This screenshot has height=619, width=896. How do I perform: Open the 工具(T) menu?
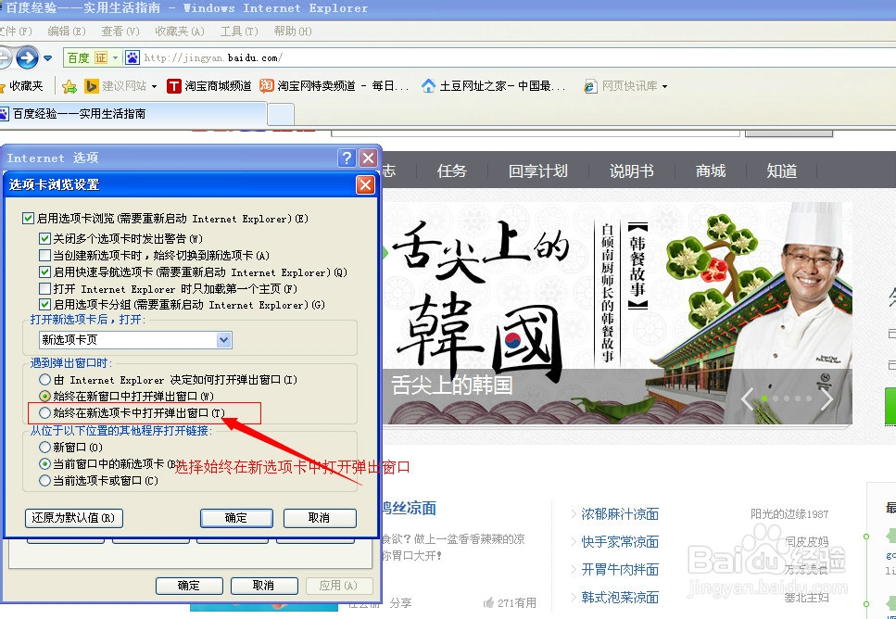click(237, 31)
